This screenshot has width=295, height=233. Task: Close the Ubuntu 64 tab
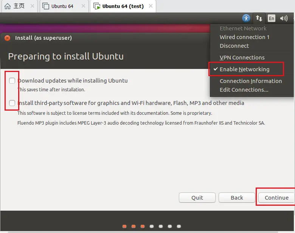click(x=83, y=6)
